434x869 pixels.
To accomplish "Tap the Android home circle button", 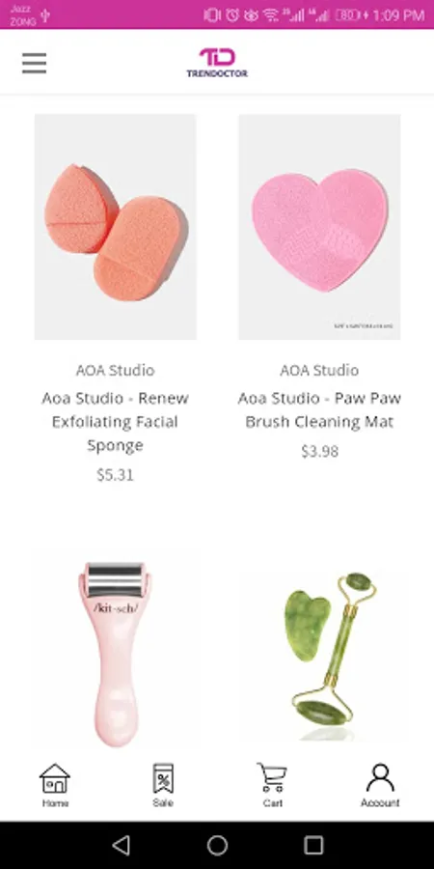I will tap(217, 845).
